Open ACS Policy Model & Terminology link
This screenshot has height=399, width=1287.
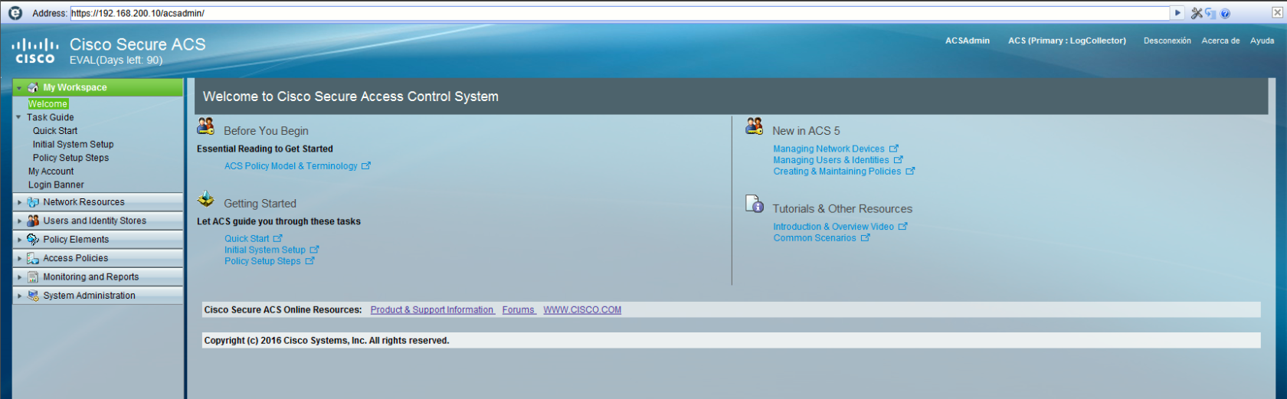click(291, 166)
